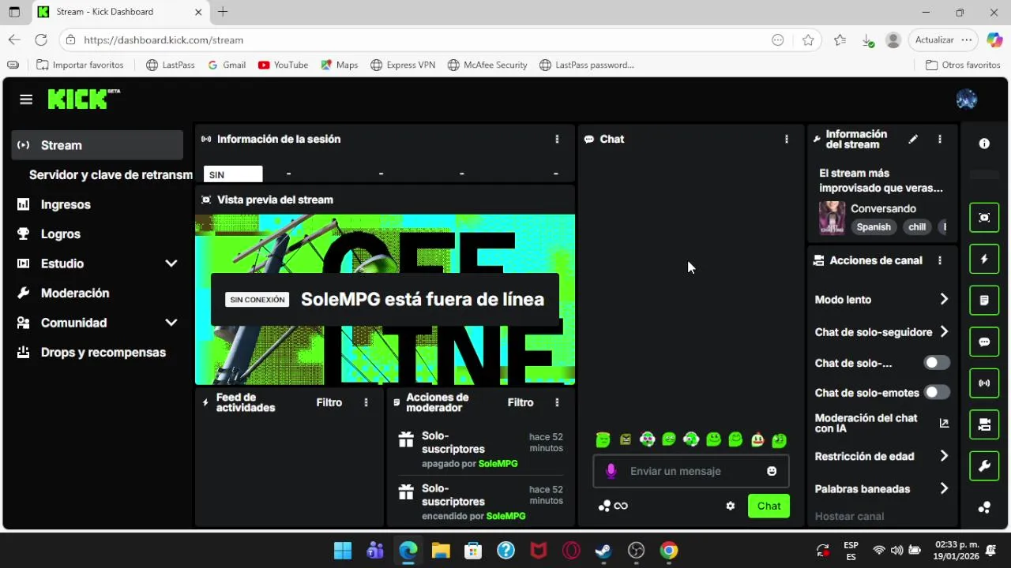This screenshot has height=568, width=1011.
Task: Open the YouTube bookmark
Action: (283, 65)
